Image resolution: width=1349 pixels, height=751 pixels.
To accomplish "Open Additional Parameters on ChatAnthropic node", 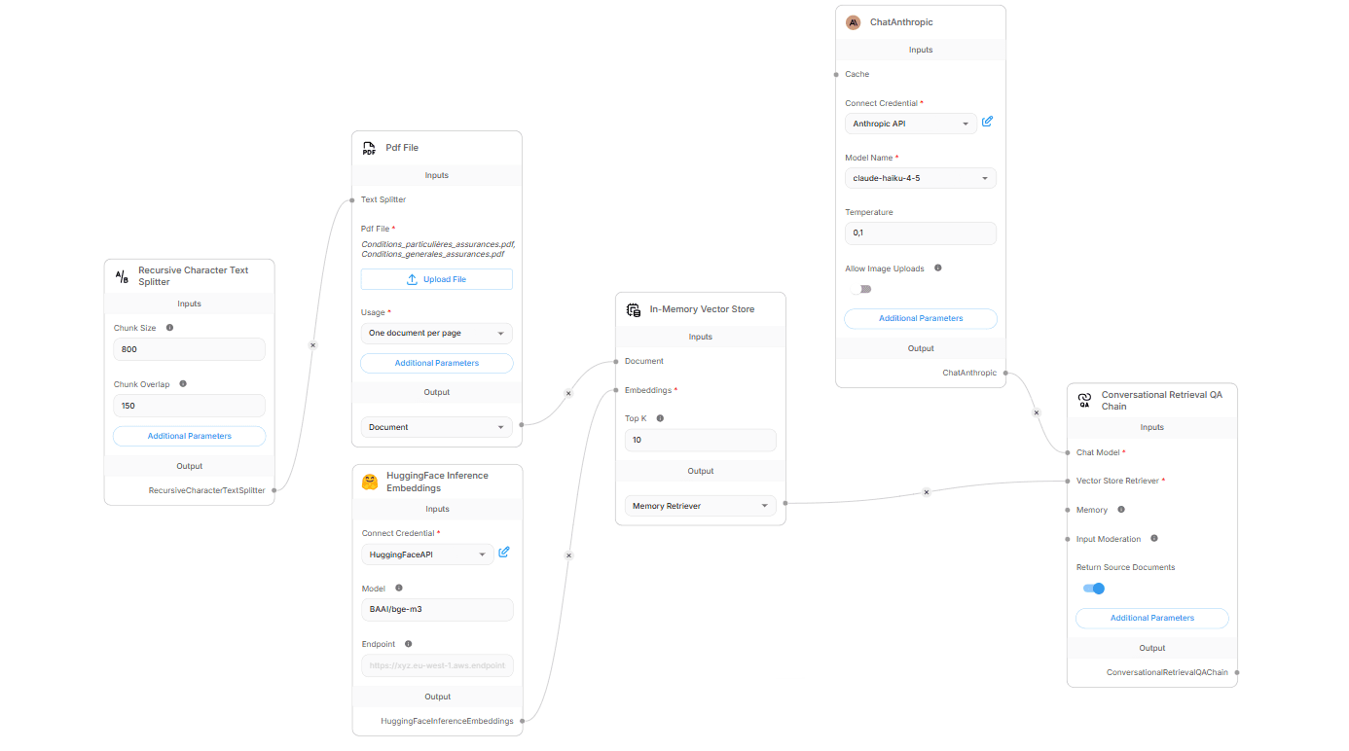I will pyautogui.click(x=921, y=318).
